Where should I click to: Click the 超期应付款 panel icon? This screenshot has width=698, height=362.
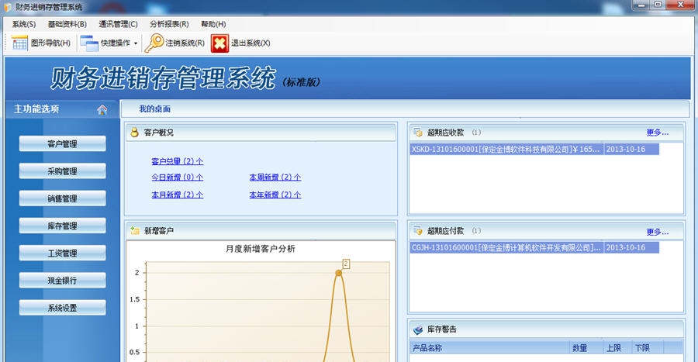pos(417,230)
